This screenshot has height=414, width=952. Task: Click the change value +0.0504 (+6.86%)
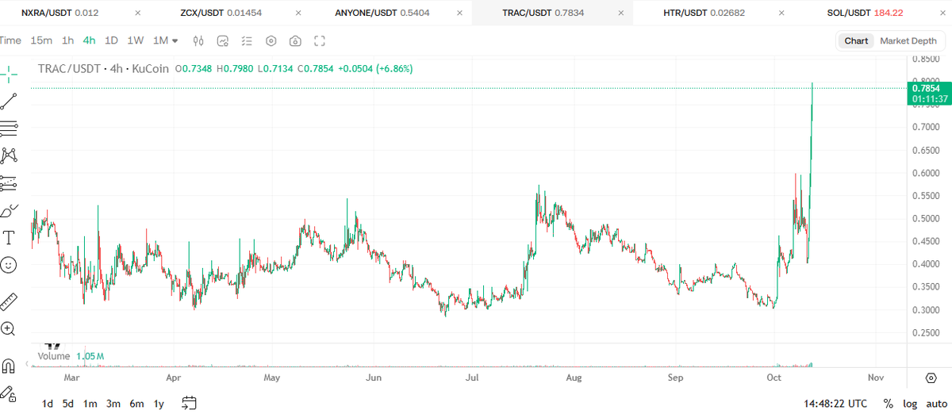(x=375, y=69)
